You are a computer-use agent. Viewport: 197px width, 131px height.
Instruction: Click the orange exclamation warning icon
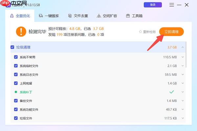[21, 31]
